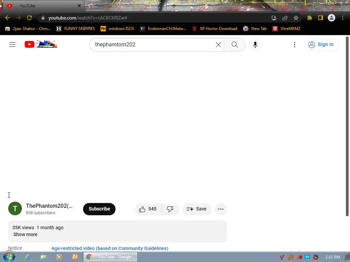Open the Chrome three-dot menu

342,18
